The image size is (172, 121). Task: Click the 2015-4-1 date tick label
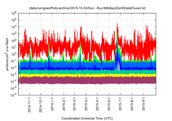pyautogui.click(x=86, y=104)
